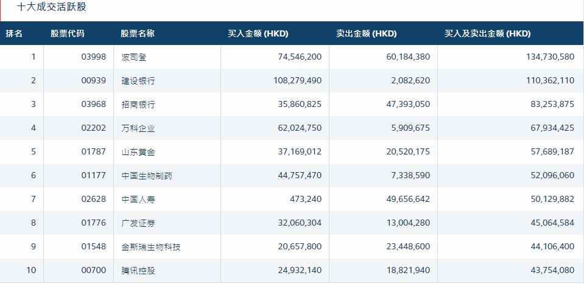Viewport: 584px width, 284px height.
Task: Select total amount 134,730,580
Action: point(551,57)
